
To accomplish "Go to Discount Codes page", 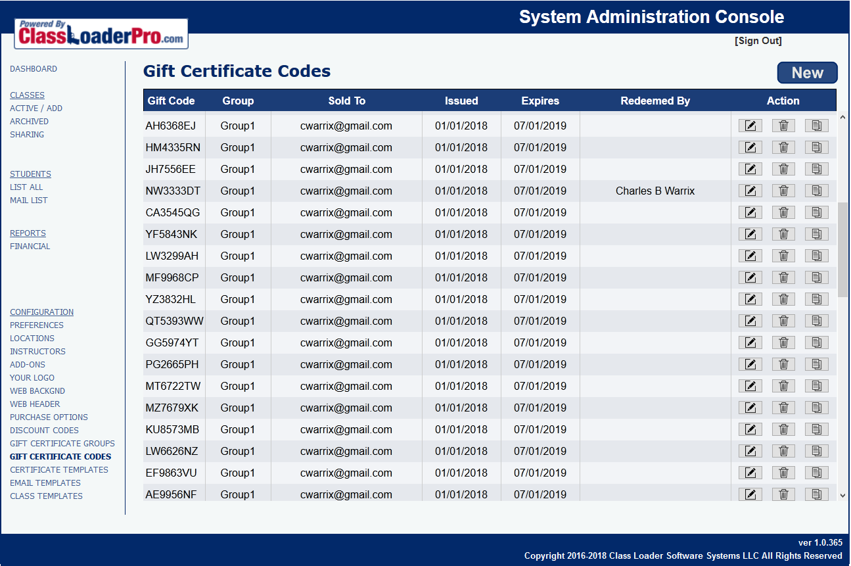I will [44, 431].
